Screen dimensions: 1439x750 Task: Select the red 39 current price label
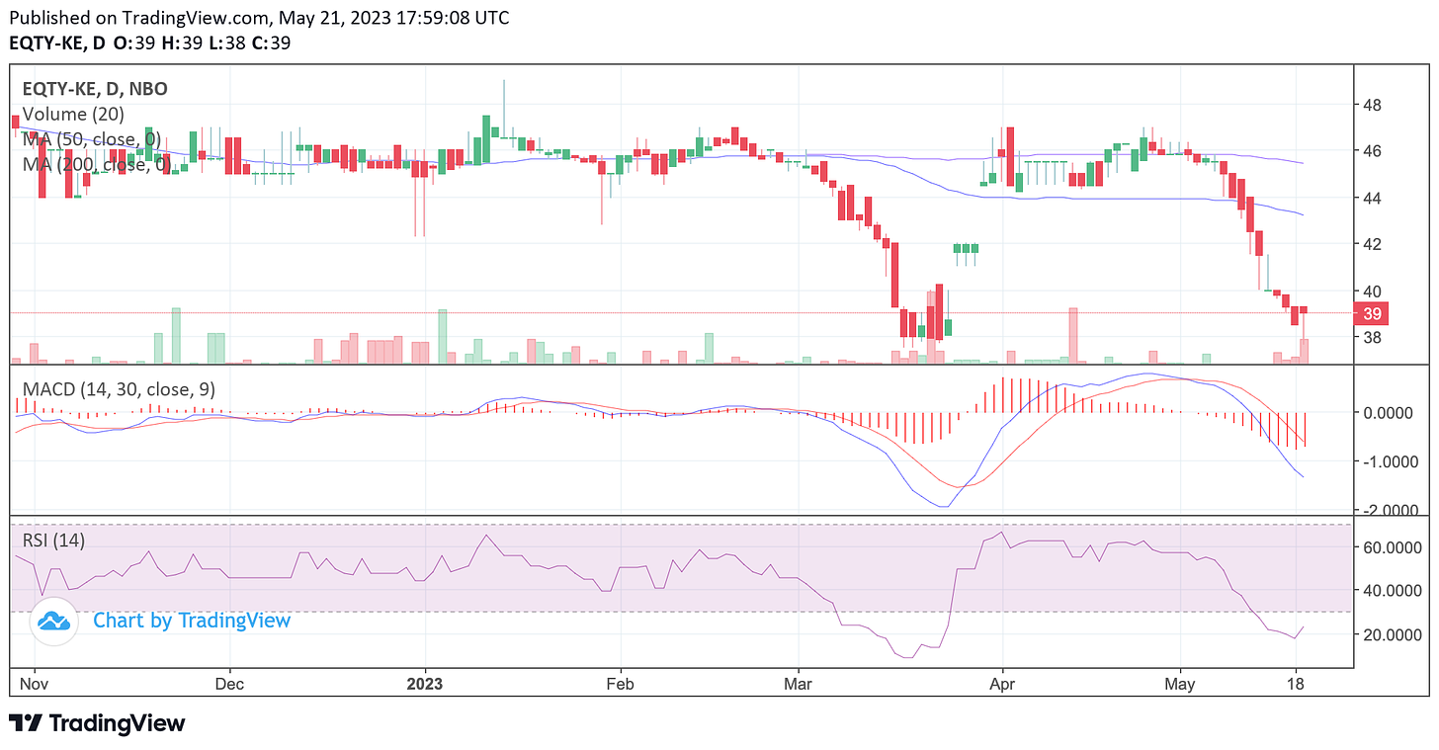1373,314
